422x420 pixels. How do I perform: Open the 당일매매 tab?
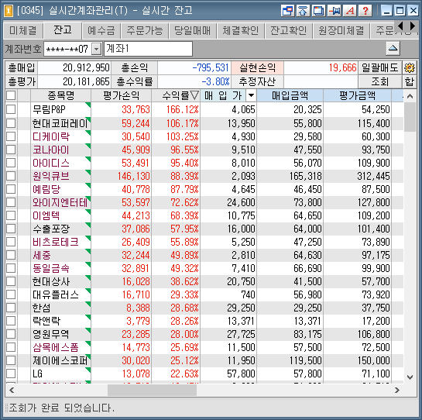click(x=192, y=30)
